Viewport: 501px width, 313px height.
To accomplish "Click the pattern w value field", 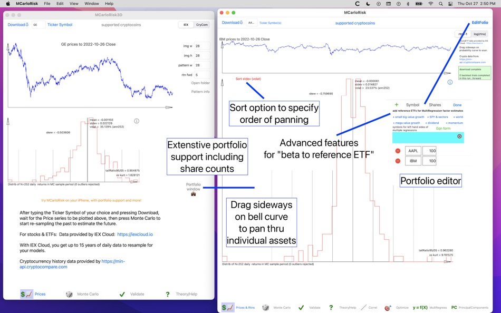I will 202,65.
